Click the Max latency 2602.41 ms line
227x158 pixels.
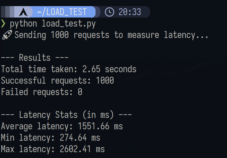(53, 149)
